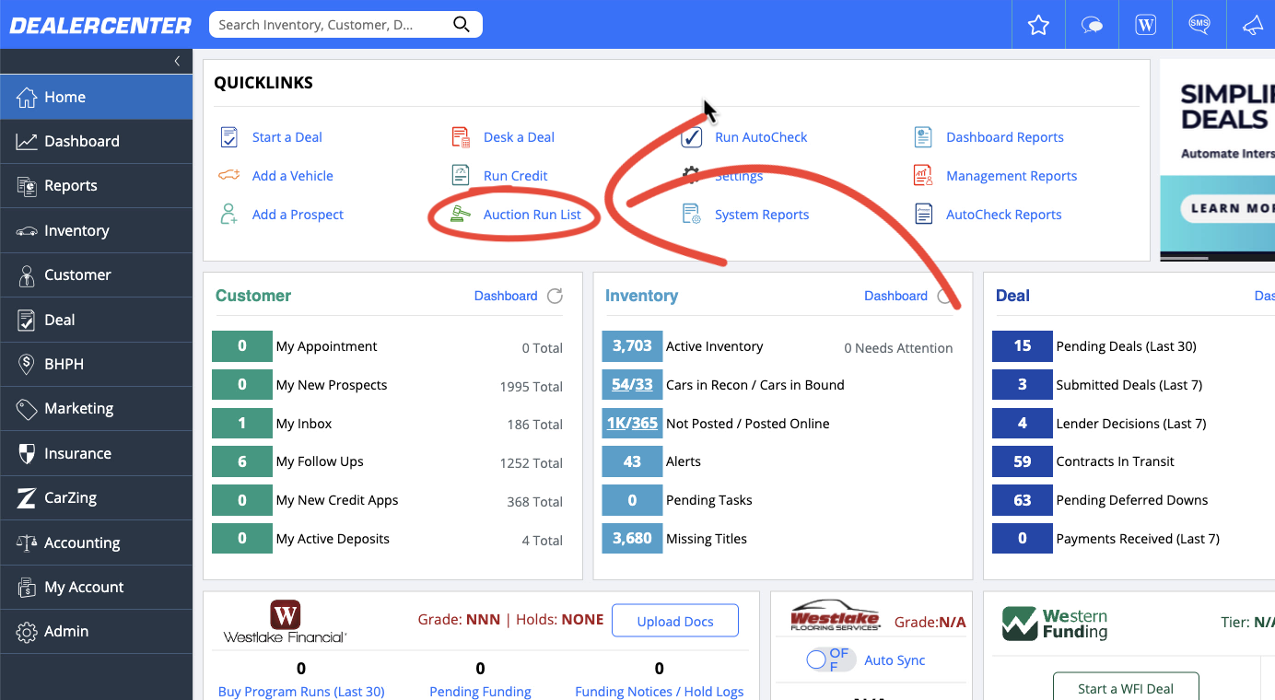Click the megaphone announcements icon

tap(1252, 25)
